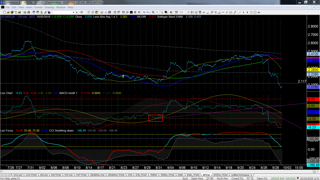Click the padlock toolbar icon
Viewport: 320px width, 180px height.
pyautogui.click(x=42, y=12)
